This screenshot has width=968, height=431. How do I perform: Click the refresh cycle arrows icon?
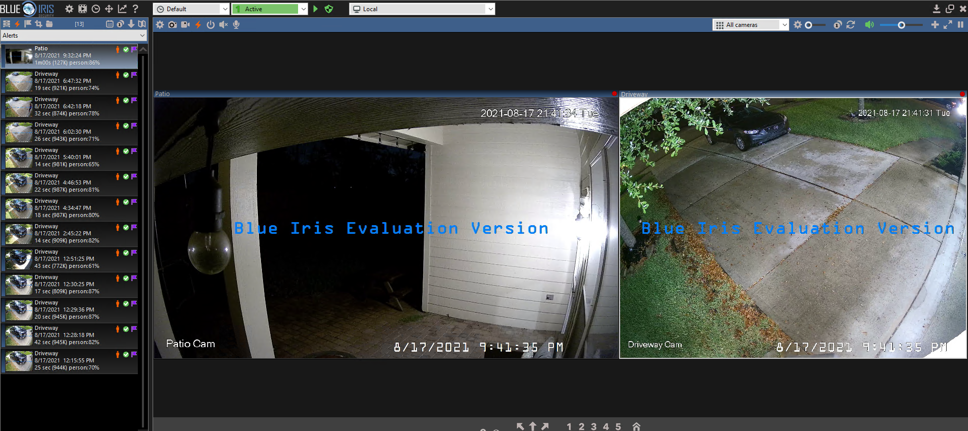pyautogui.click(x=850, y=24)
